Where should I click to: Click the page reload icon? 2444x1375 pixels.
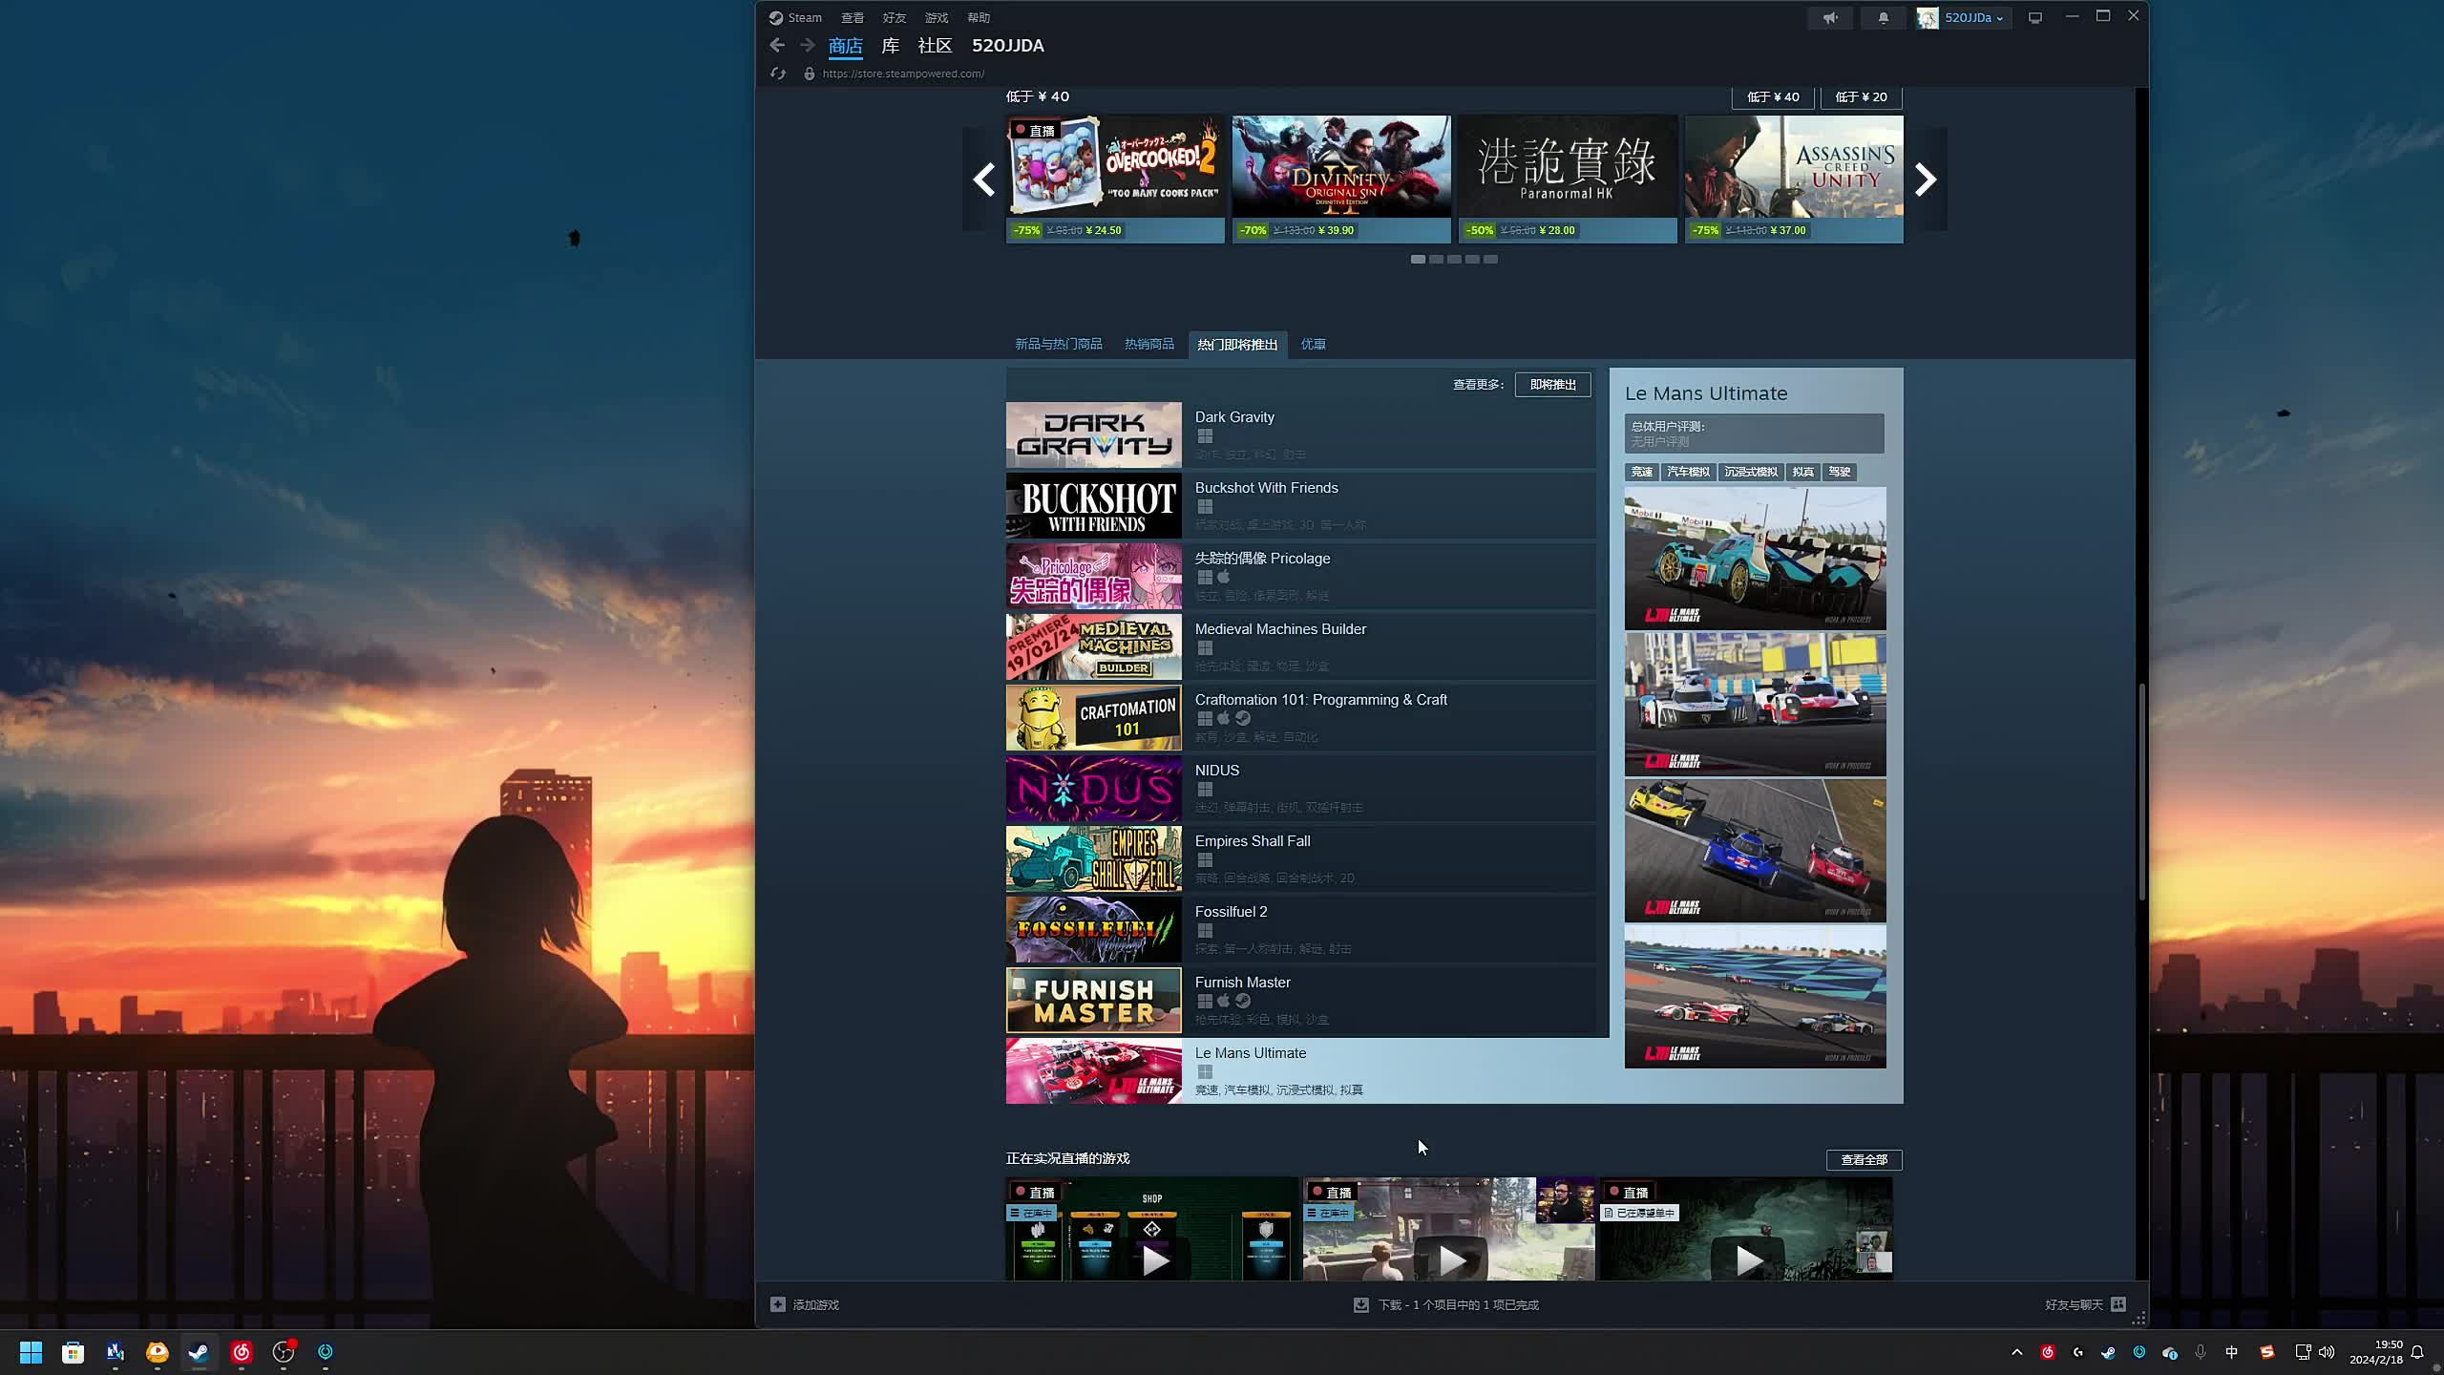point(778,74)
